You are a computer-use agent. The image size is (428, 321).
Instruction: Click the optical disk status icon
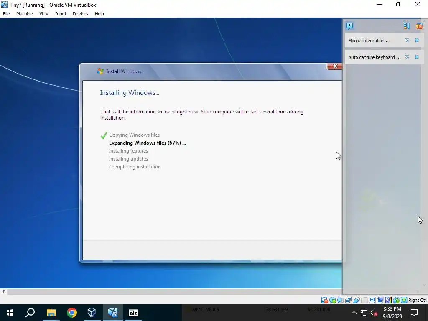point(333,300)
